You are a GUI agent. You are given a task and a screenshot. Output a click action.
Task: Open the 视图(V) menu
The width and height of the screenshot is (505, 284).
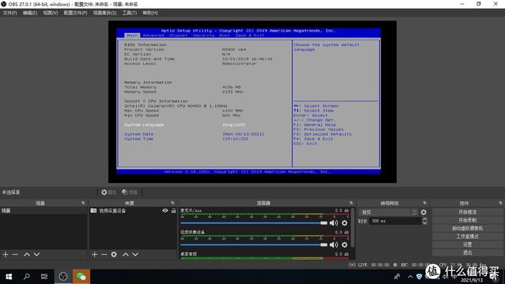coord(50,13)
